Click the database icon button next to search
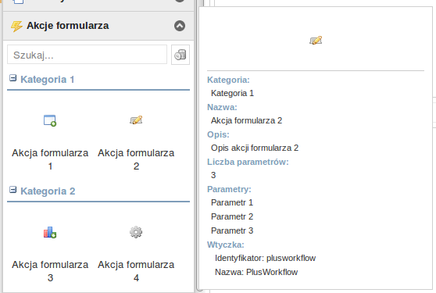436x293 pixels. pyautogui.click(x=180, y=55)
